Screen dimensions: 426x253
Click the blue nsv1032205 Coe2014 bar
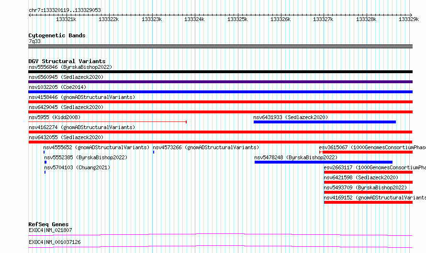(220, 92)
